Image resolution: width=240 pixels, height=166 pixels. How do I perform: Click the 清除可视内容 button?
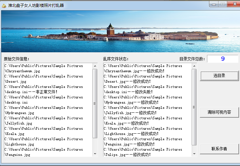click(219, 112)
